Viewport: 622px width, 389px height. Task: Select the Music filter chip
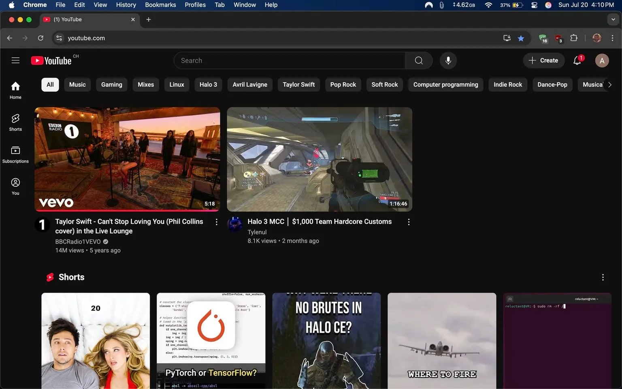77,84
